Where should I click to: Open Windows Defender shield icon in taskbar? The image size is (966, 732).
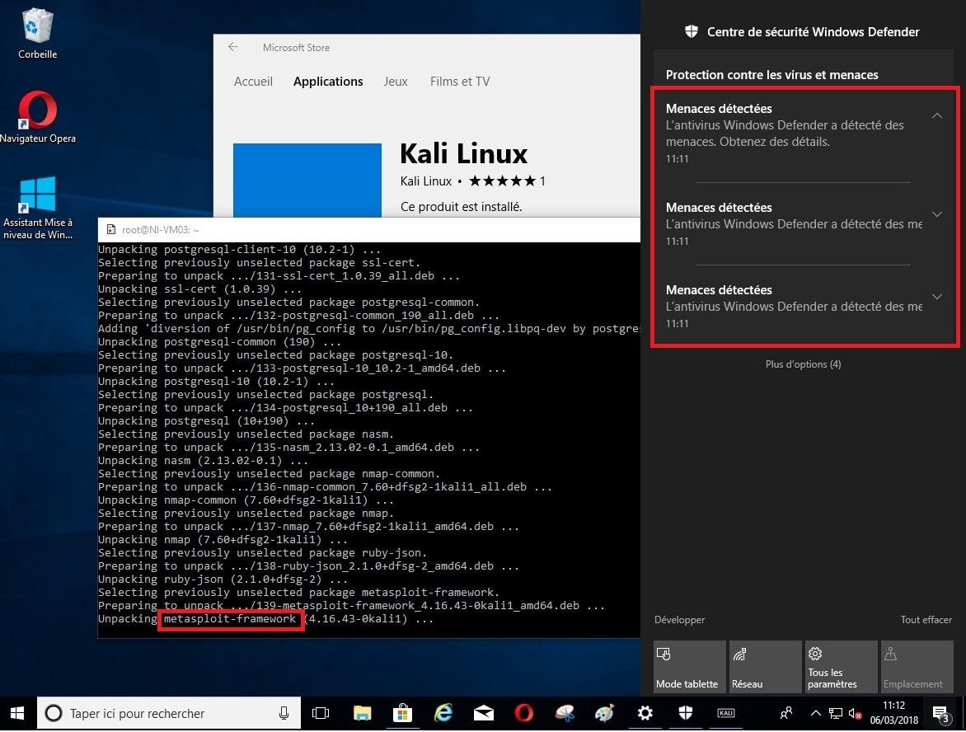(685, 713)
